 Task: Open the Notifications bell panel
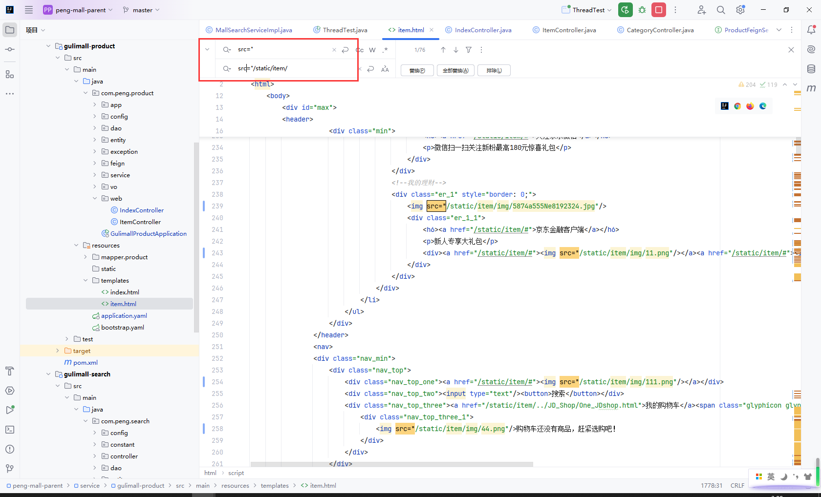pos(811,30)
